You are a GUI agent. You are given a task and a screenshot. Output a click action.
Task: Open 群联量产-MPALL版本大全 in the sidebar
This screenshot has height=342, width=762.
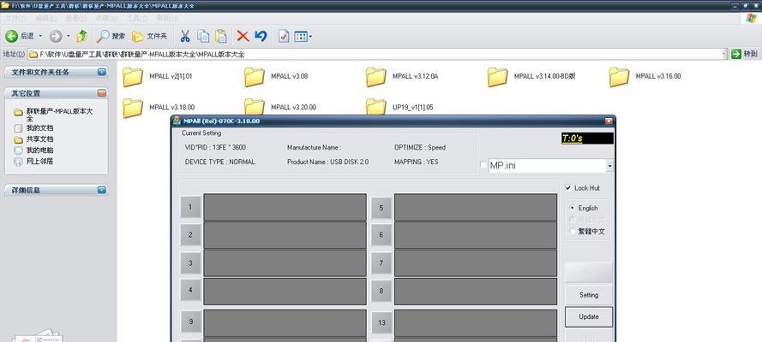(x=53, y=115)
